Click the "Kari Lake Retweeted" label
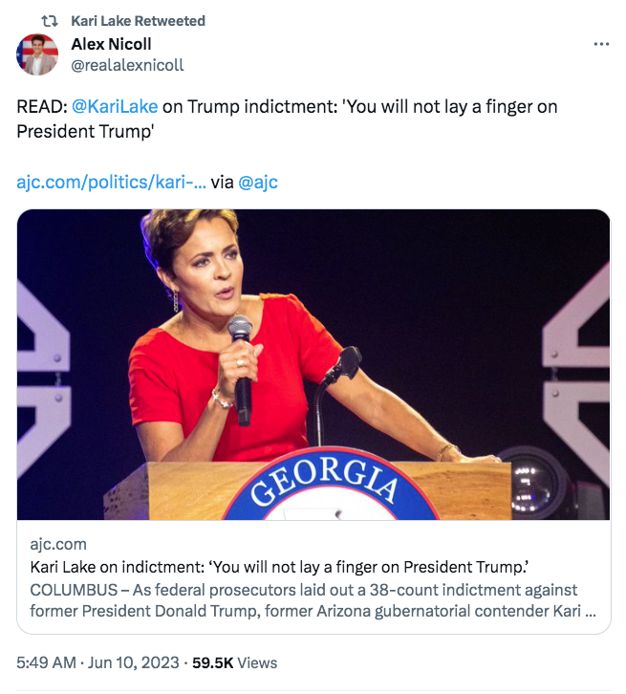Viewport: 626px width, 694px height. (x=138, y=21)
